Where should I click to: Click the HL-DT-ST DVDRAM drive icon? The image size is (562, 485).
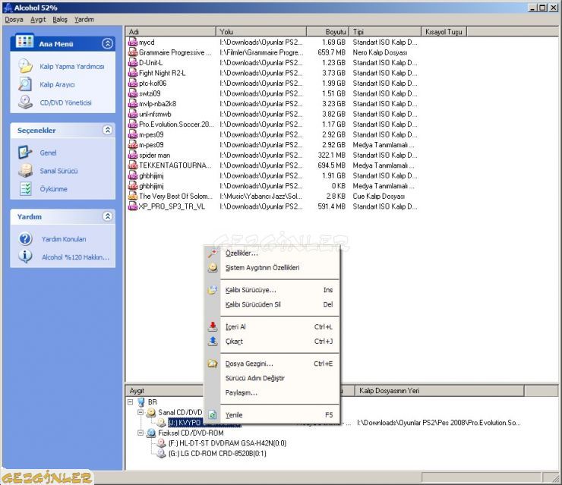(162, 443)
